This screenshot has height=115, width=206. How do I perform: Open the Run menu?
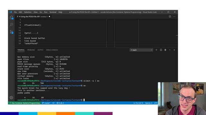tap(46, 12)
